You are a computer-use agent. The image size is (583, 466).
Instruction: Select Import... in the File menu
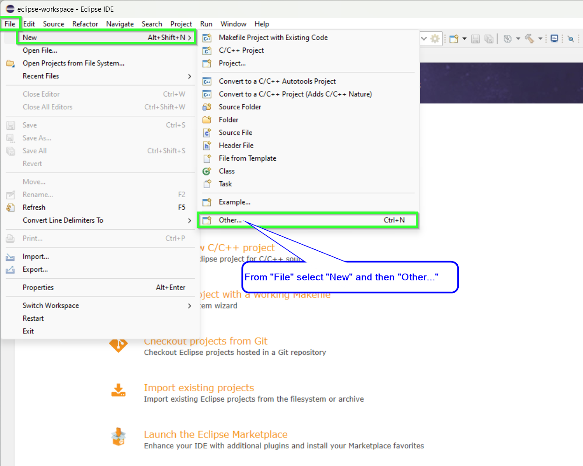pos(36,257)
